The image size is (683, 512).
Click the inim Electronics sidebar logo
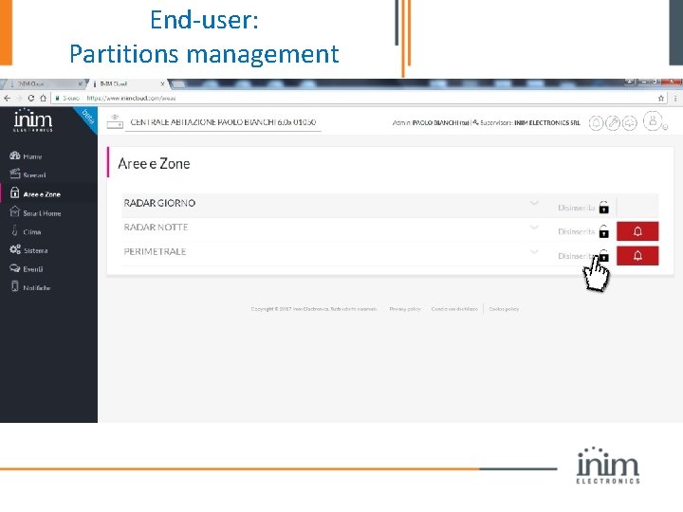tap(33, 120)
